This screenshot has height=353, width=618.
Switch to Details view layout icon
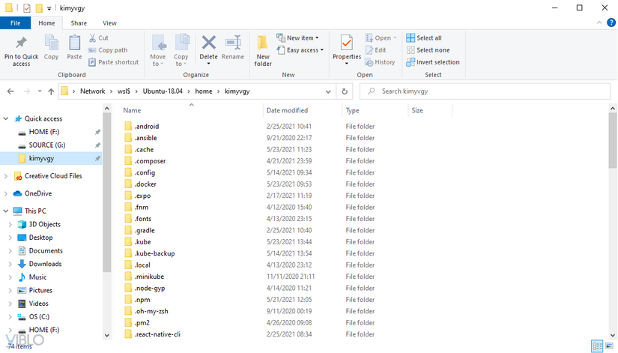597,346
